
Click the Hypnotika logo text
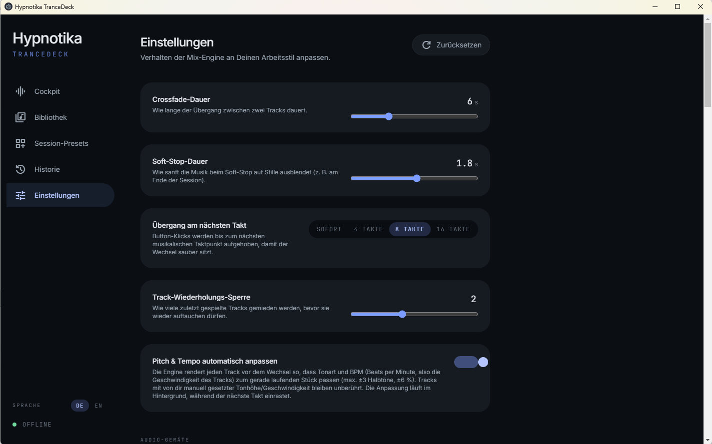tap(47, 38)
